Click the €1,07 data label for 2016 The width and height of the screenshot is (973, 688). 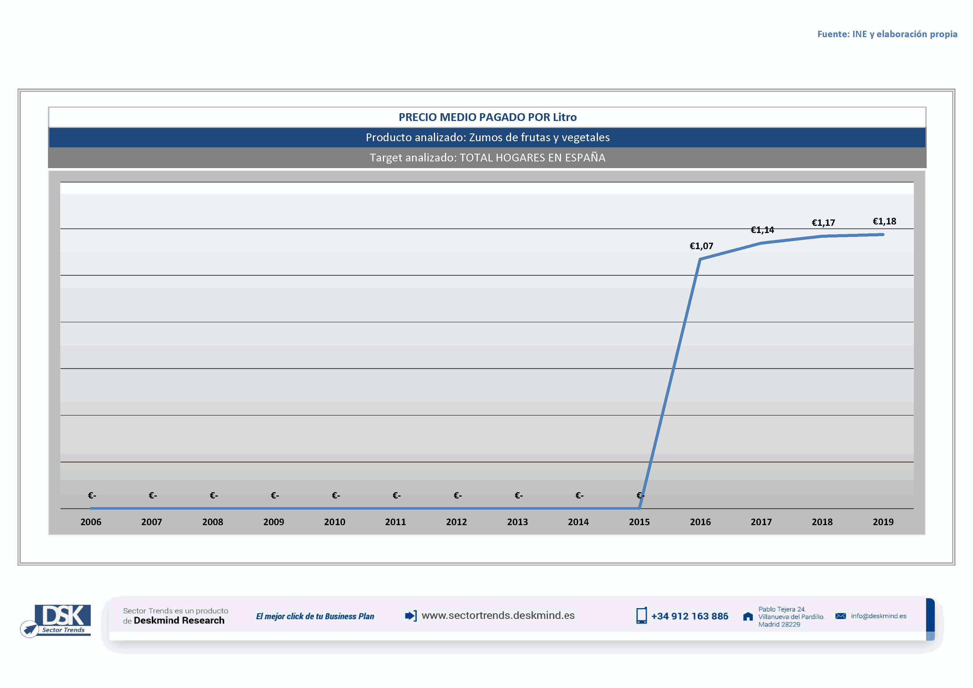pyautogui.click(x=701, y=246)
